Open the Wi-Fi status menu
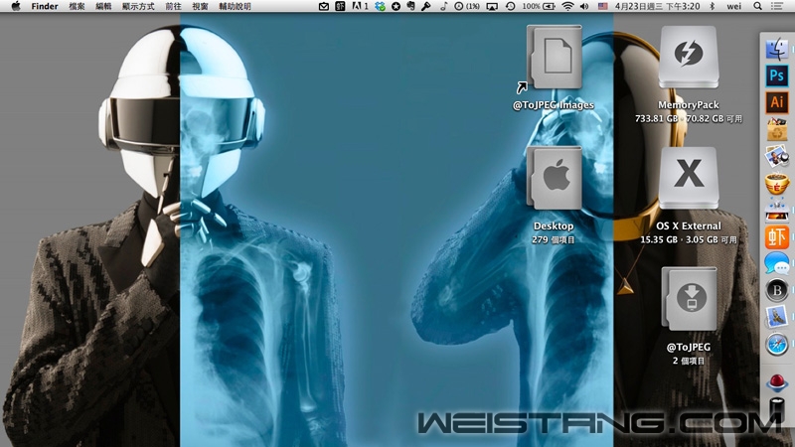 (x=567, y=6)
